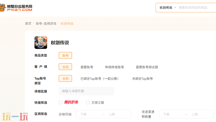Click the 快捷筛选 label
Image resolution: width=216 pixels, height=122 pixels.
[41, 103]
